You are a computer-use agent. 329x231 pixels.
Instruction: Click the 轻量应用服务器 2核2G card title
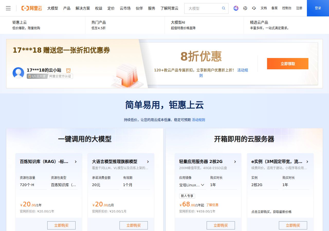point(201,162)
